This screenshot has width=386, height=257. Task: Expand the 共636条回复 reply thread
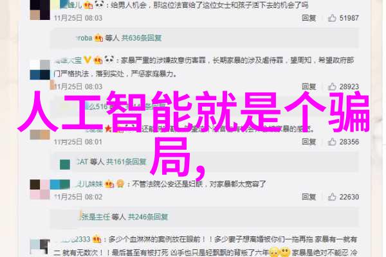[142, 38]
